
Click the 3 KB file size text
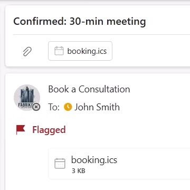tap(79, 171)
